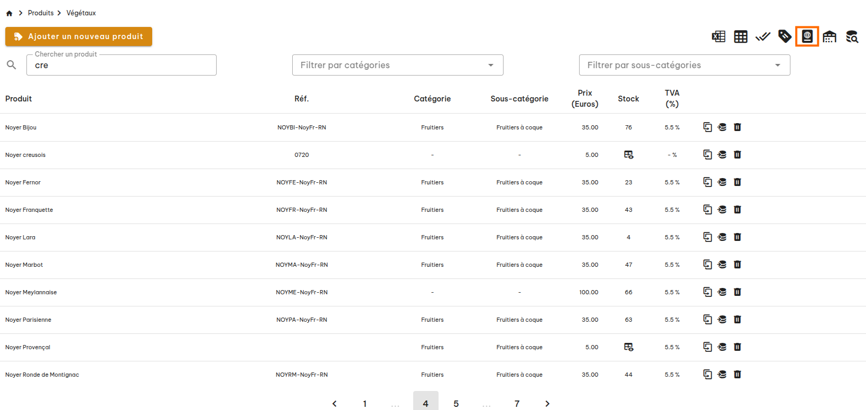Click the price tag icon
The image size is (866, 410).
(x=785, y=36)
